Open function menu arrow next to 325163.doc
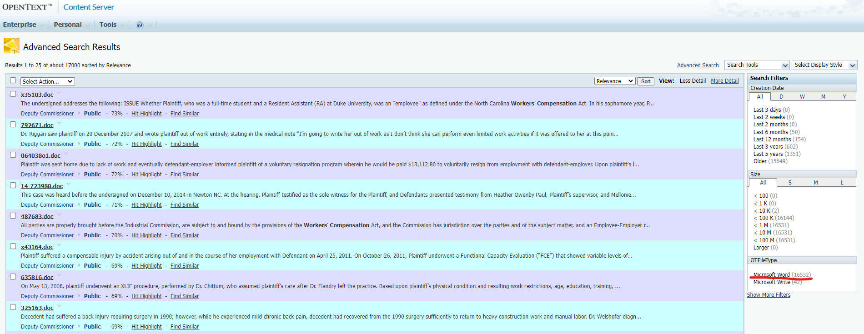 pyautogui.click(x=59, y=306)
